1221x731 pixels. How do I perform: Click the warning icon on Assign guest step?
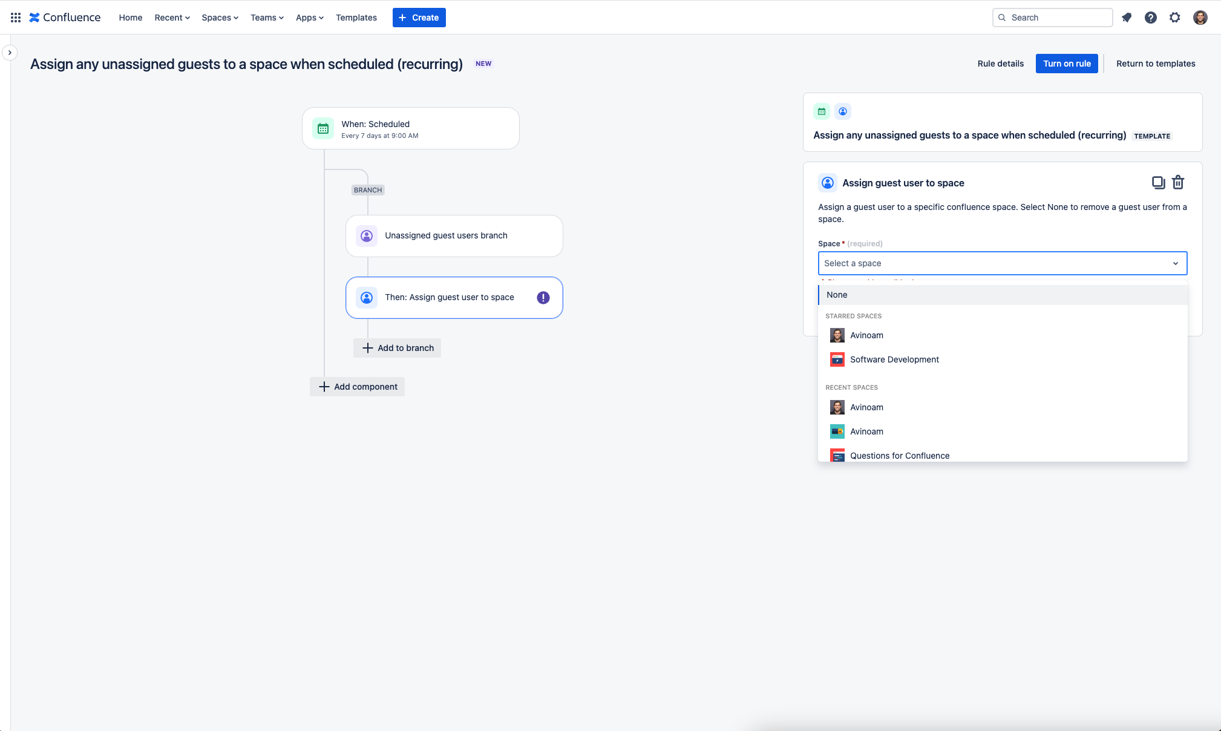pos(543,298)
